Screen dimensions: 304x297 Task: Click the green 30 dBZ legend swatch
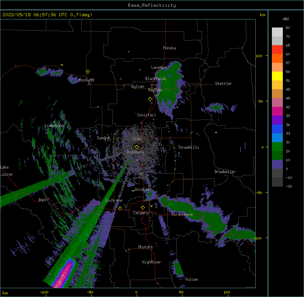tap(277, 147)
